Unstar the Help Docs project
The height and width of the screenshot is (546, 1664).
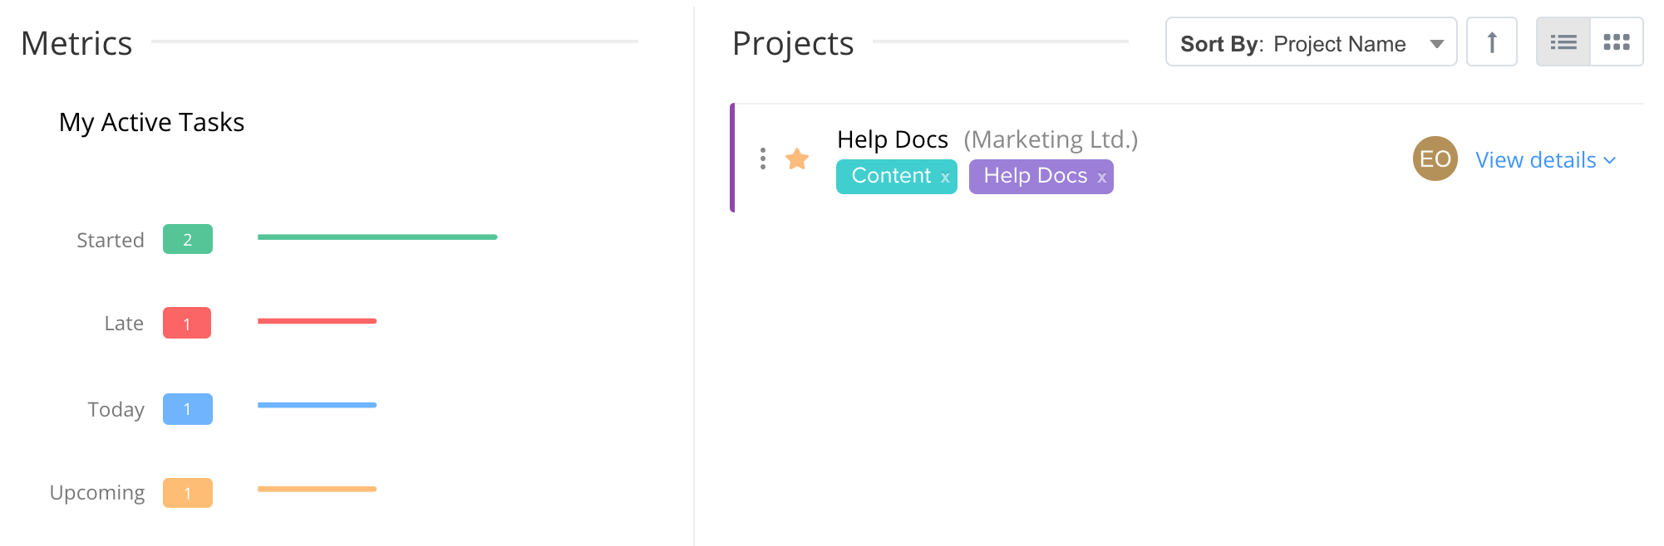coord(797,158)
